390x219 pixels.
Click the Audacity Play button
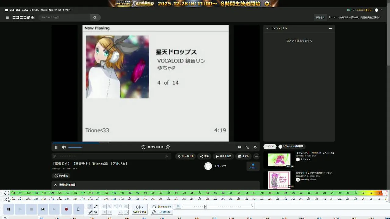[20, 209]
